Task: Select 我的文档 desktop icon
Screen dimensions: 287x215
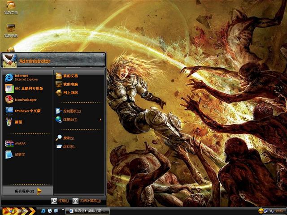Action: click(x=11, y=8)
